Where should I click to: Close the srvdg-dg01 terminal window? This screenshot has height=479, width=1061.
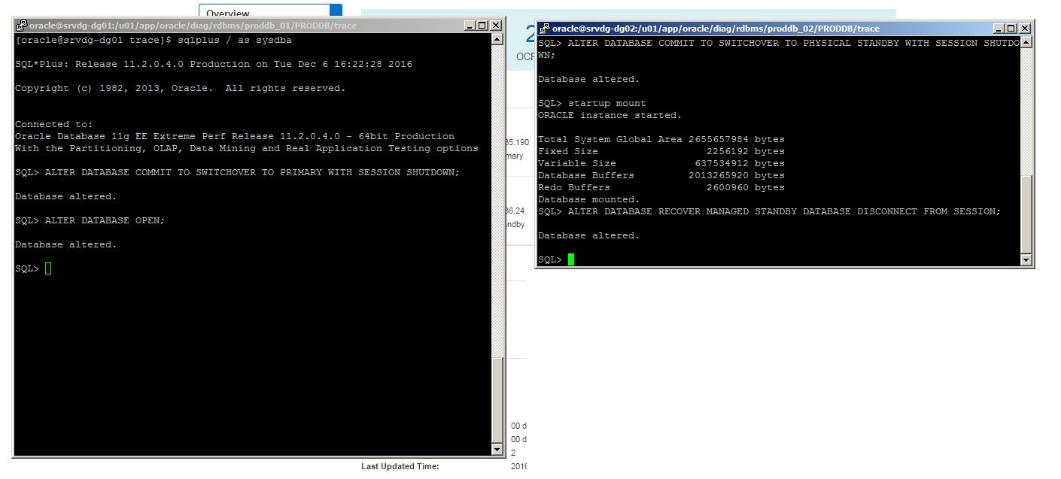coord(495,26)
